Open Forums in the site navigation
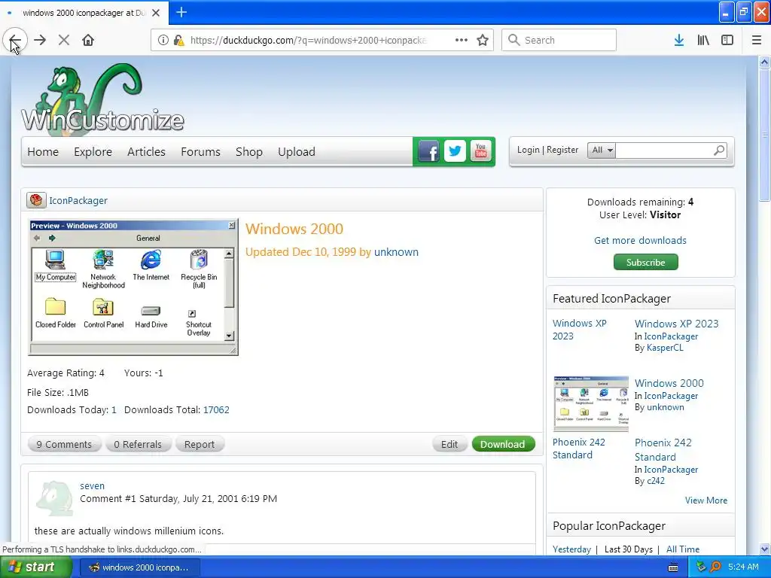The image size is (771, 578). [200, 152]
